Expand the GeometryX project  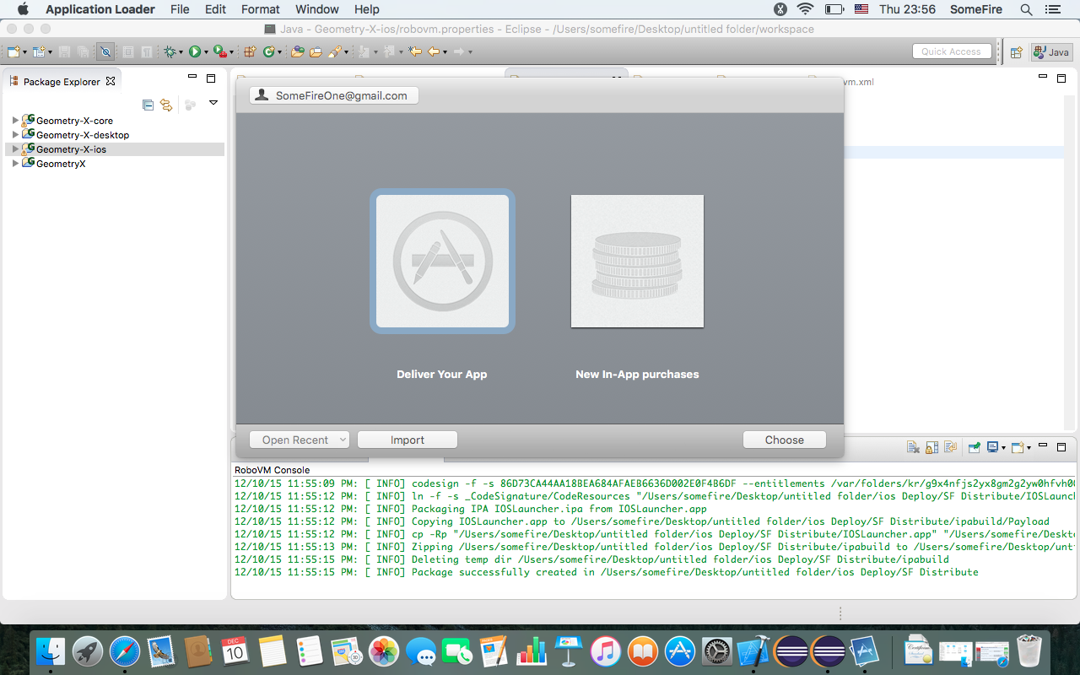[x=15, y=164]
